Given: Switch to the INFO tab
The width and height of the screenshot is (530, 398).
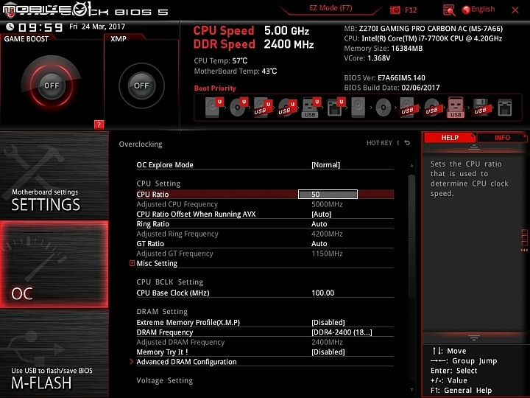Looking at the screenshot, I should pos(502,137).
